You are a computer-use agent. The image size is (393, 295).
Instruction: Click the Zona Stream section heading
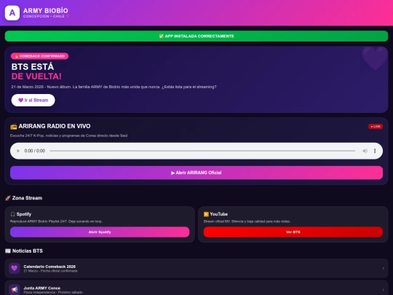[x=27, y=198]
